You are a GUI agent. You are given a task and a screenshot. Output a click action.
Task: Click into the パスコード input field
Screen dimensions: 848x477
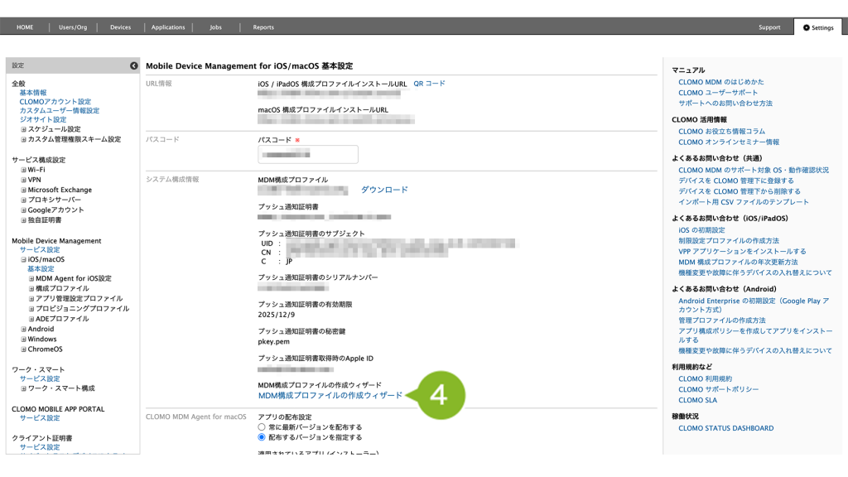308,155
